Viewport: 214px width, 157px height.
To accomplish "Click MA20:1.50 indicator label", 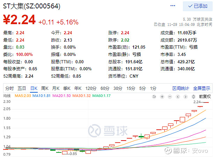I will [61, 96].
